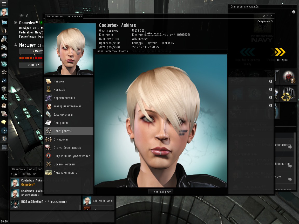
Task: Start conversation icon in the быта agent row
Action: click(x=290, y=179)
